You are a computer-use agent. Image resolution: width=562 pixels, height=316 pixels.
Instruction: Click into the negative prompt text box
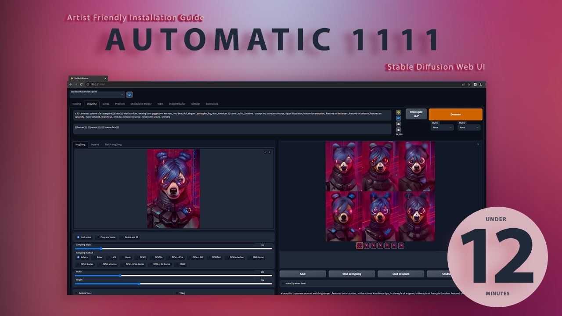click(232, 129)
